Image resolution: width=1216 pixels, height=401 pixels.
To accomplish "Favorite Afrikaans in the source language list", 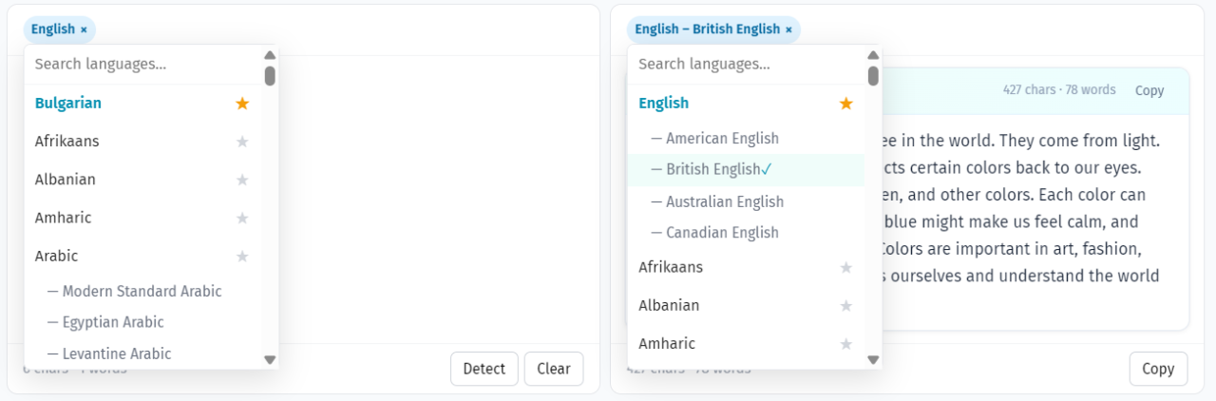I will pyautogui.click(x=242, y=142).
